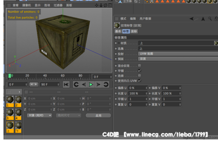Image resolution: width=218 pixels, height=141 pixels.
Task: Open the 投射 UVW 贴图 dropdown
Action: coord(178,54)
